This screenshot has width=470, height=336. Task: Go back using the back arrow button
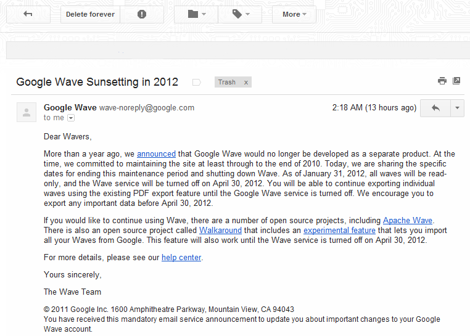[28, 14]
